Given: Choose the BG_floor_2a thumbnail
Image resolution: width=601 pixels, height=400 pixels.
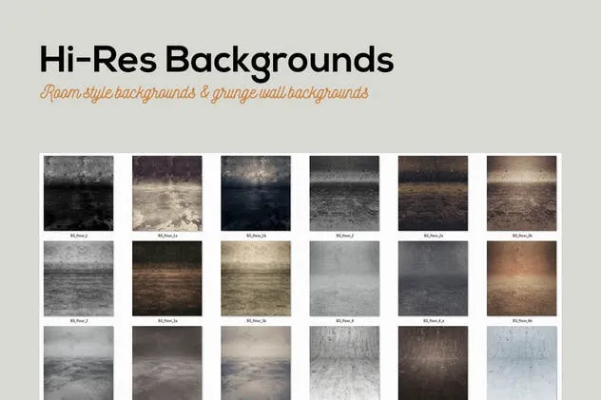Looking at the screenshot, I should tap(433, 193).
